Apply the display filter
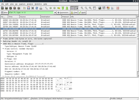Viewport: 139px width, 100px height. (x=82, y=12)
